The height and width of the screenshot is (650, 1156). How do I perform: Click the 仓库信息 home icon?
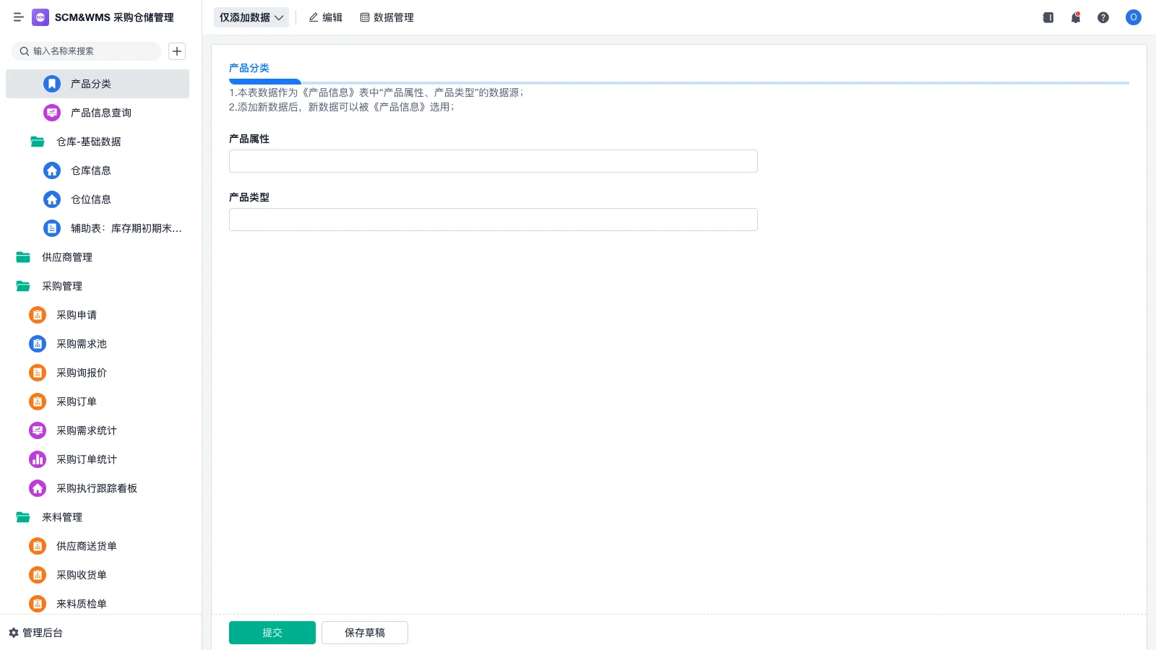(x=52, y=170)
